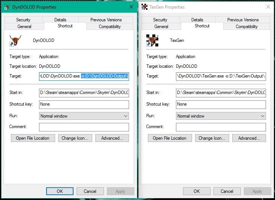Expand the DynDOLOD Run dropdown
This screenshot has height=200, width=275.
point(84,116)
